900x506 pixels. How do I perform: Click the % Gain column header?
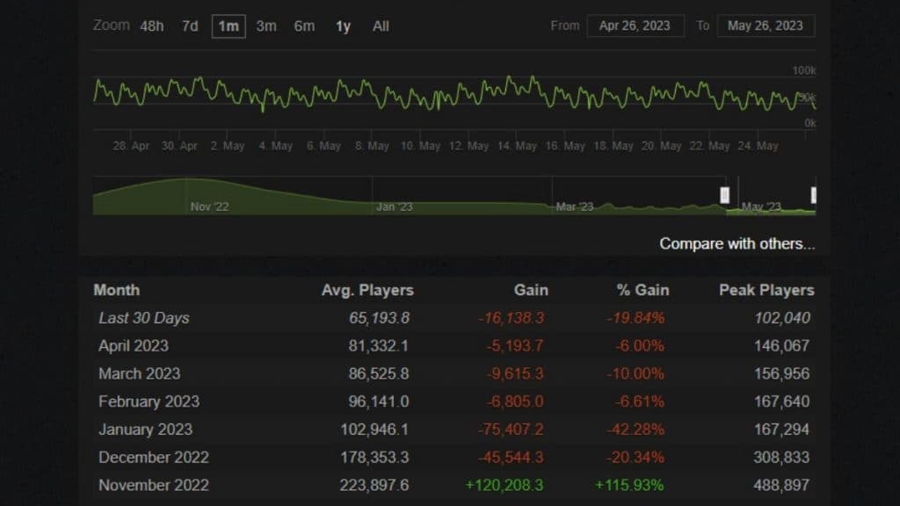642,290
